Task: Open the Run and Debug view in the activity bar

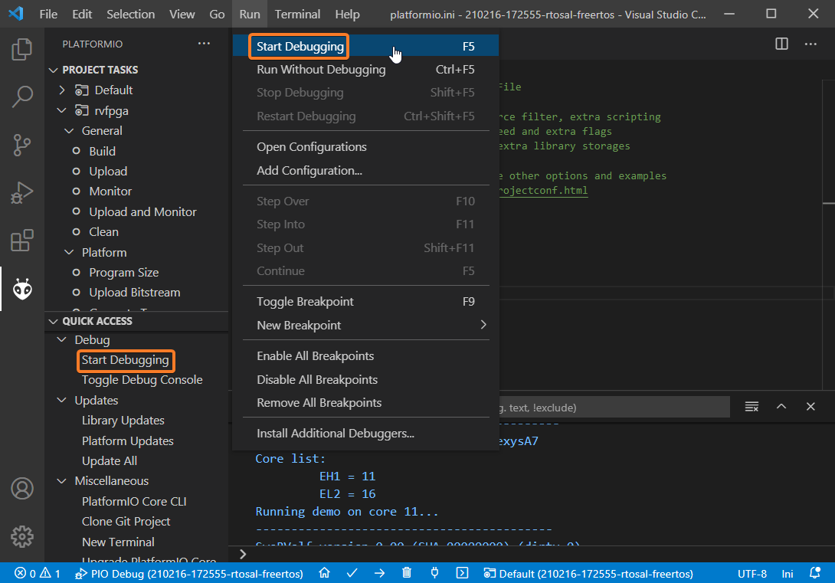Action: 22,193
